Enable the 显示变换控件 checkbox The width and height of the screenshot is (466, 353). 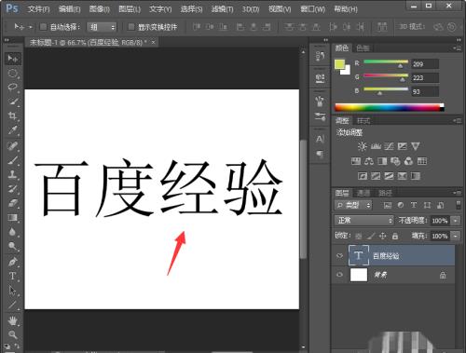point(131,27)
